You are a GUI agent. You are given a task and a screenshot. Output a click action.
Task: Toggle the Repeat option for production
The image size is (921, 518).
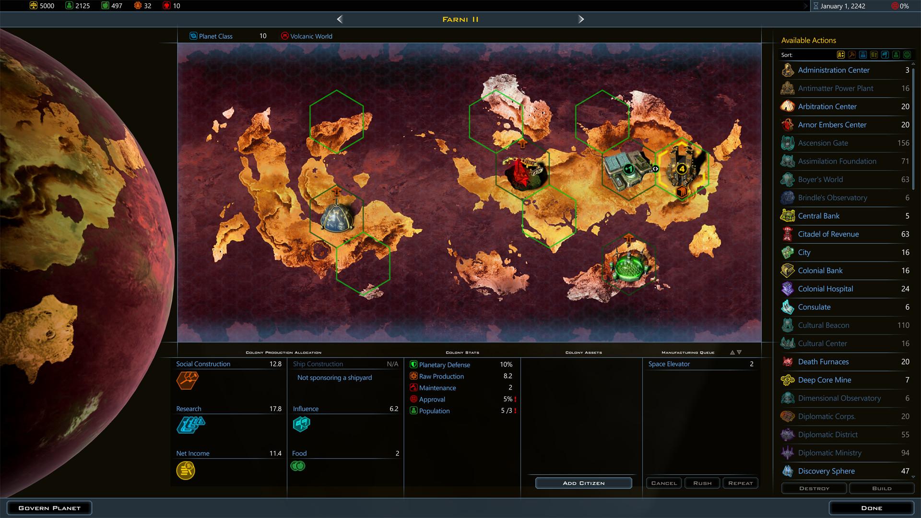(740, 483)
